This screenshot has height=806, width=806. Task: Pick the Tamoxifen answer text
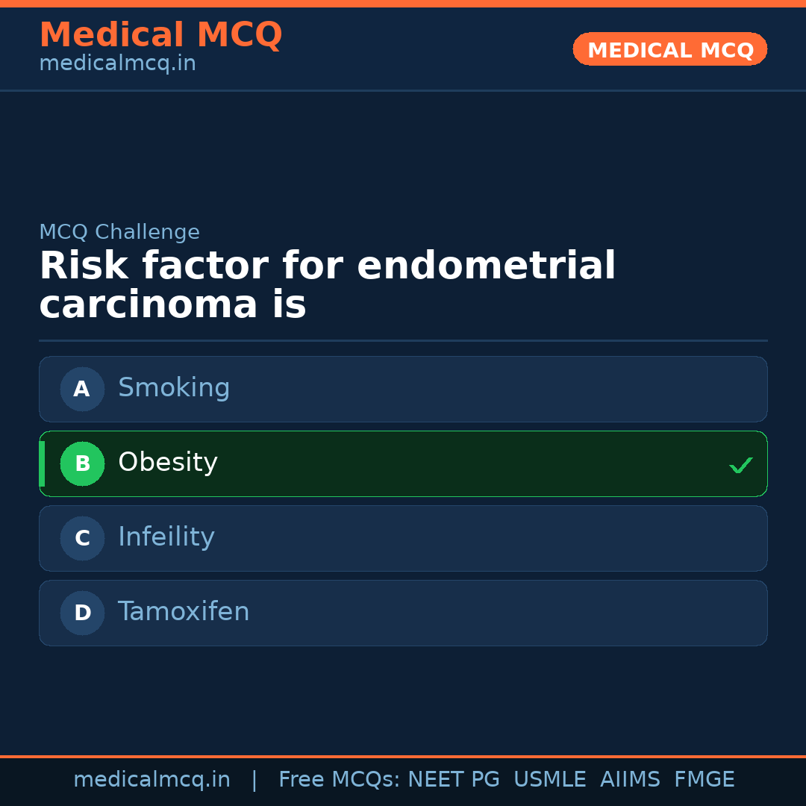(x=184, y=612)
